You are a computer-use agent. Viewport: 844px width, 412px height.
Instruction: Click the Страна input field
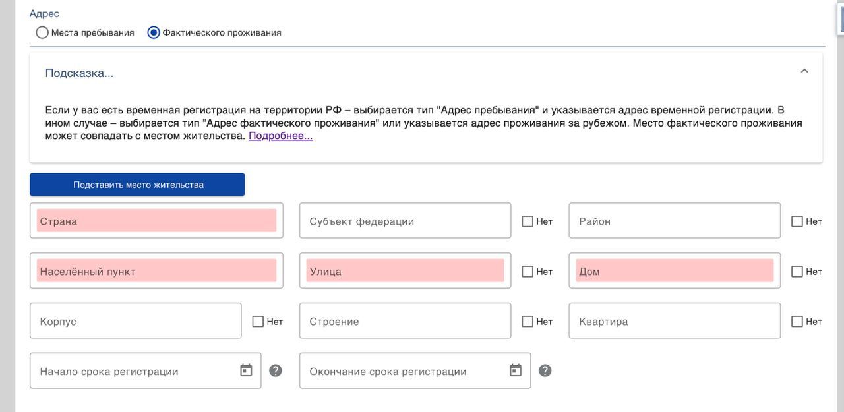coord(156,221)
